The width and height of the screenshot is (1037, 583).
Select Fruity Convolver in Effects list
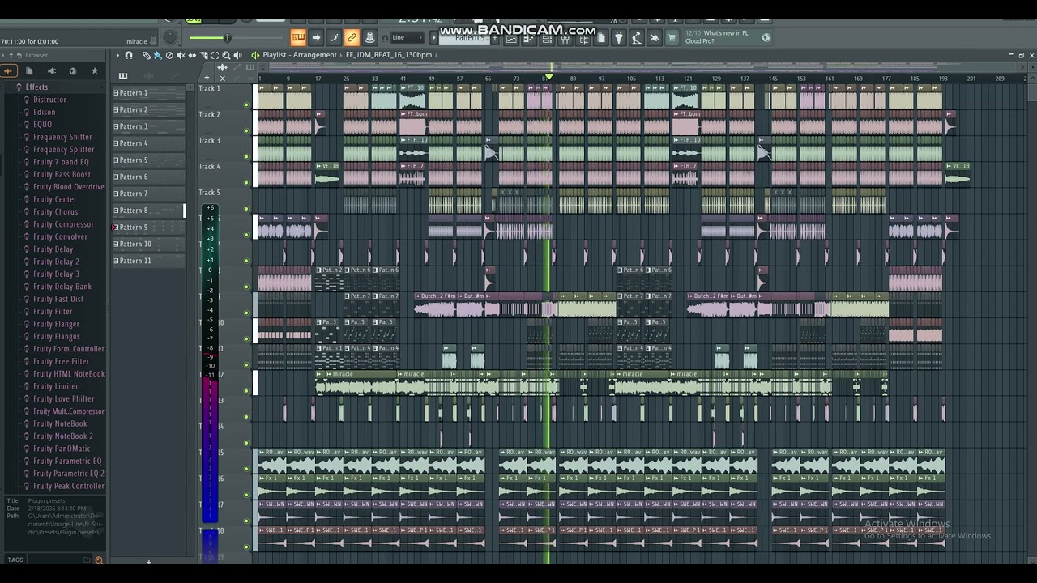[x=60, y=236]
